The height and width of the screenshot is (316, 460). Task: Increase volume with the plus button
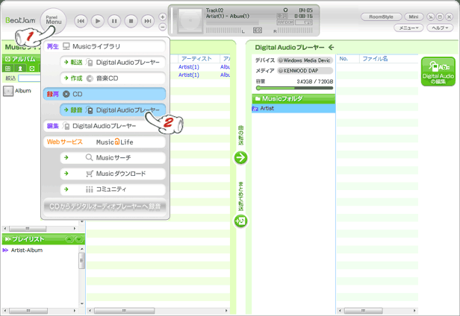[x=164, y=16]
